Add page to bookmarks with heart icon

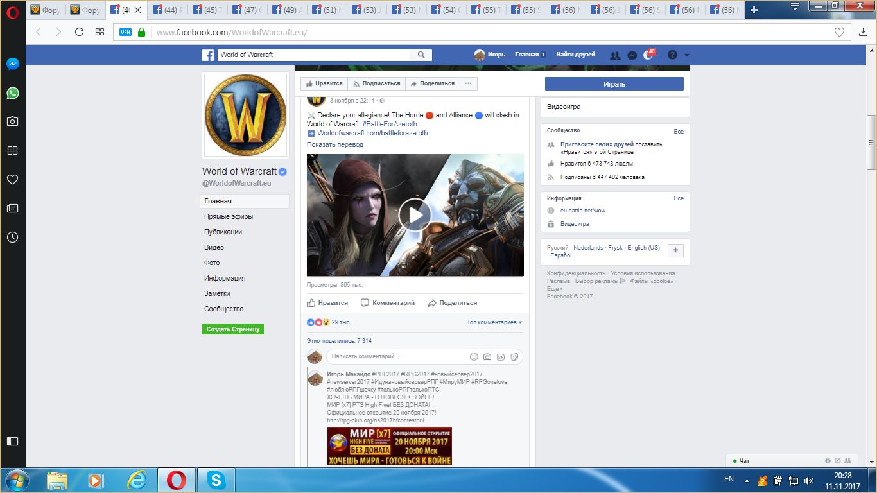click(839, 32)
